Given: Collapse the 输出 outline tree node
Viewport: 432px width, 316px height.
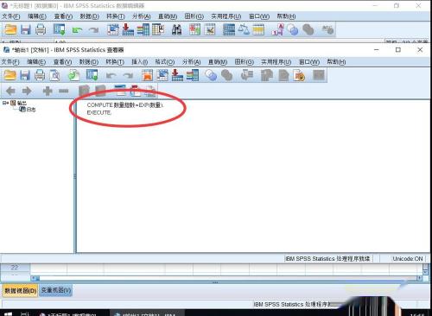Looking at the screenshot, I should pos(5,103).
